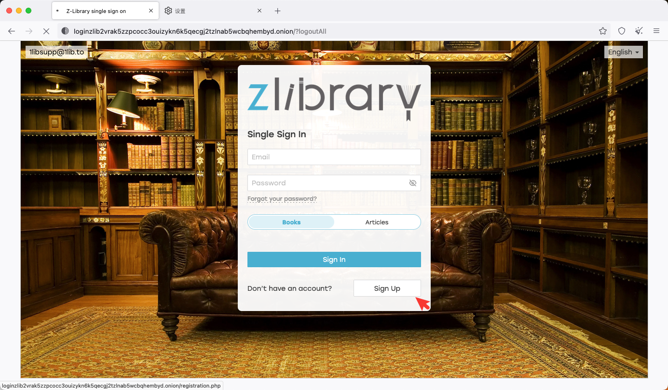Click the onion site identity icon

pos(65,31)
